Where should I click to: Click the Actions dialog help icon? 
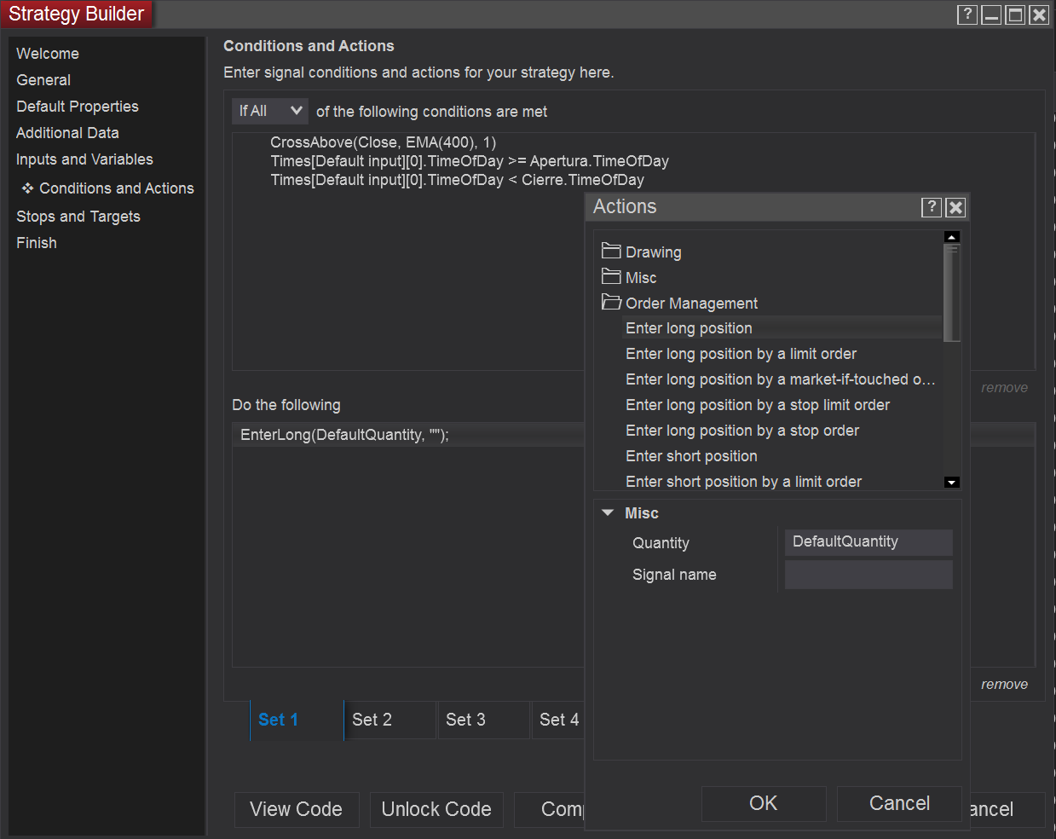tap(932, 207)
